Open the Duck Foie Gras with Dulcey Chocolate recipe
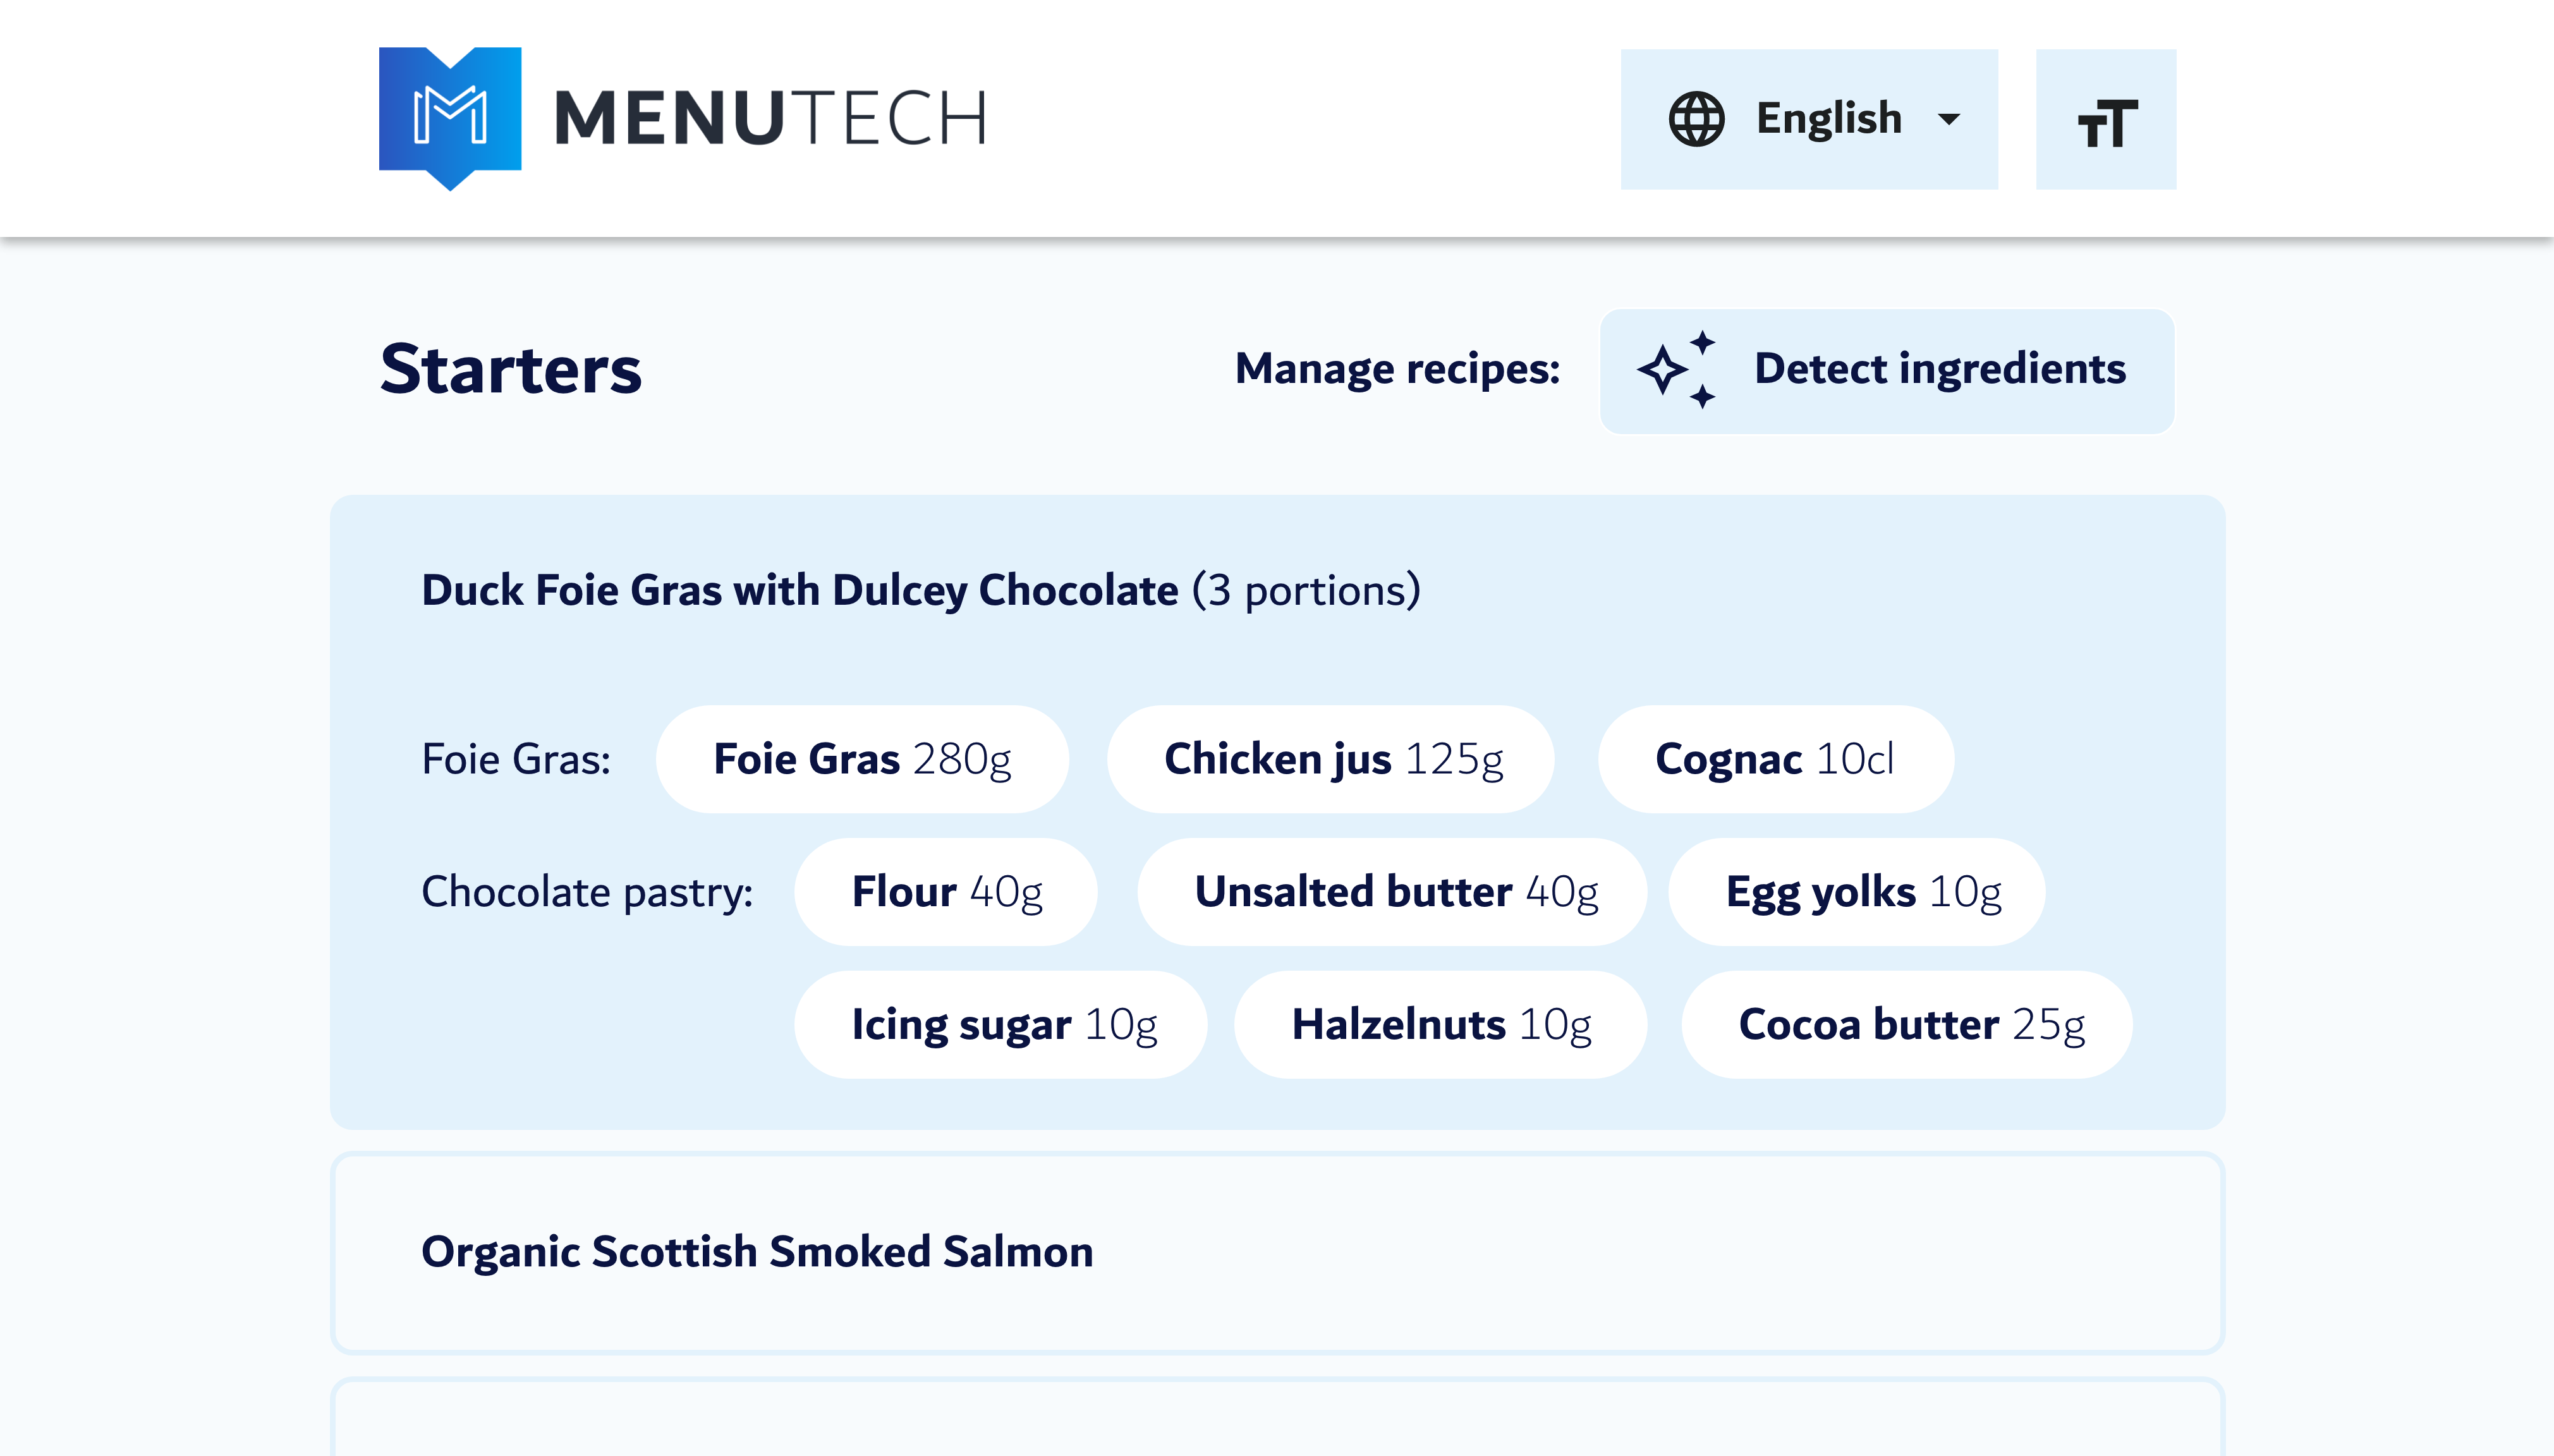 [801, 590]
